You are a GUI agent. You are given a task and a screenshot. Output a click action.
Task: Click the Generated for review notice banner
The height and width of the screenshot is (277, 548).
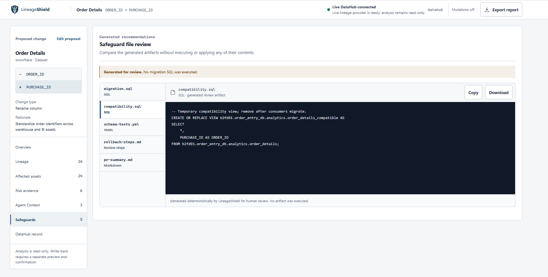(307, 72)
